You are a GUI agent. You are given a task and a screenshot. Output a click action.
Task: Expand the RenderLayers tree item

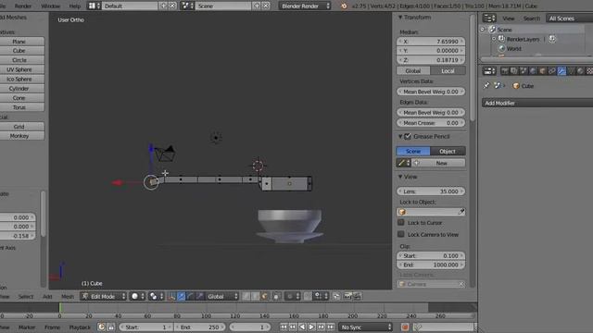click(x=494, y=39)
